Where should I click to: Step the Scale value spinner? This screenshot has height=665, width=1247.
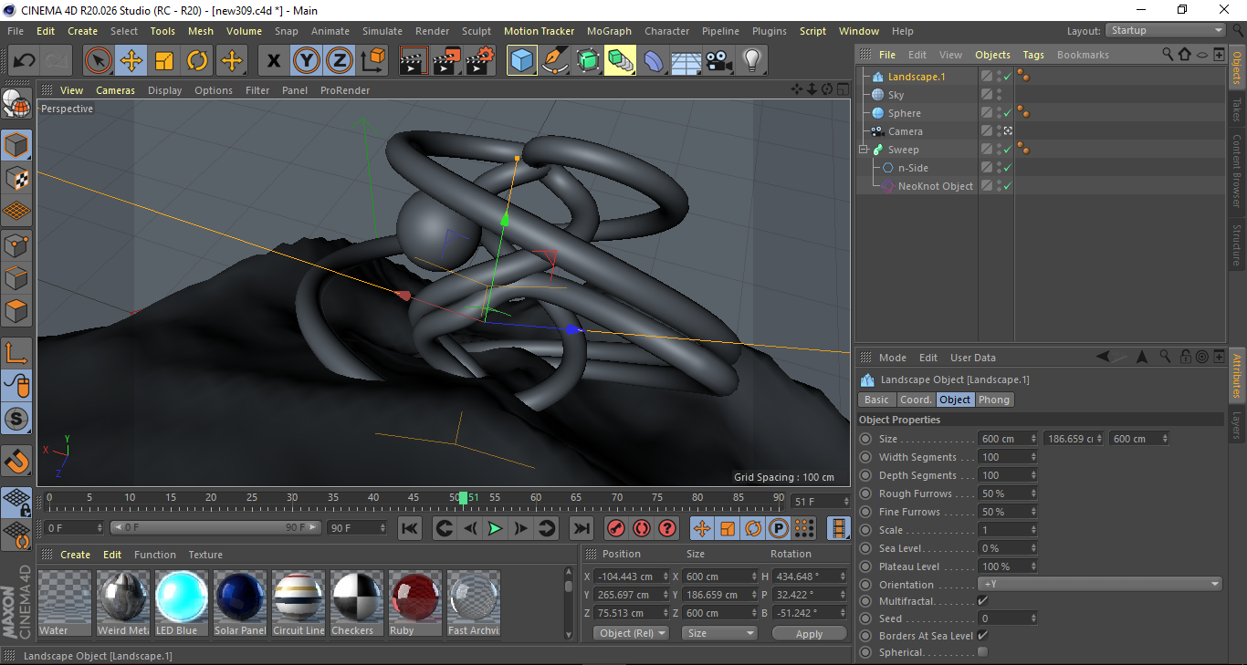pyautogui.click(x=1033, y=530)
